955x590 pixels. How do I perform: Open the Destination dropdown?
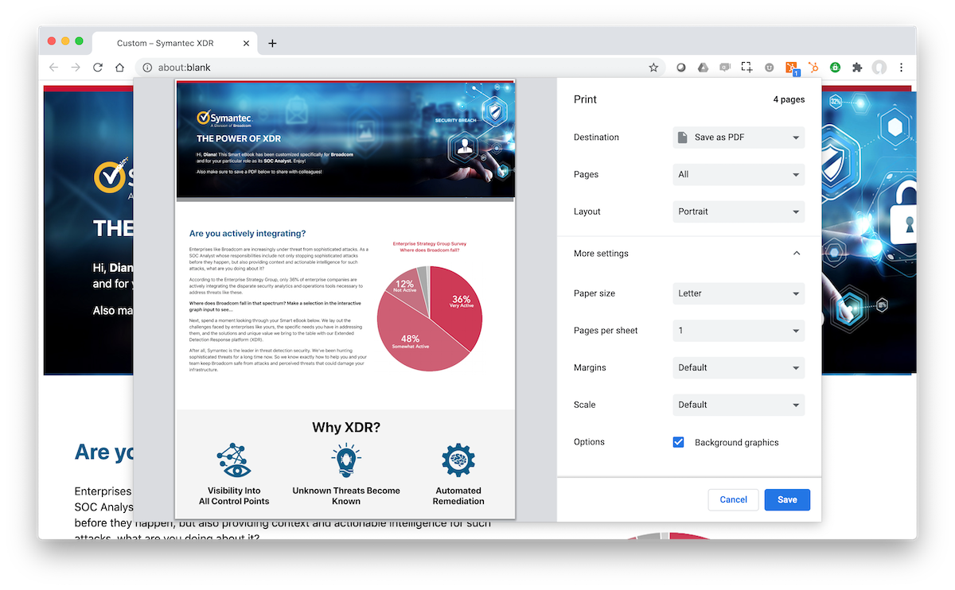tap(739, 138)
